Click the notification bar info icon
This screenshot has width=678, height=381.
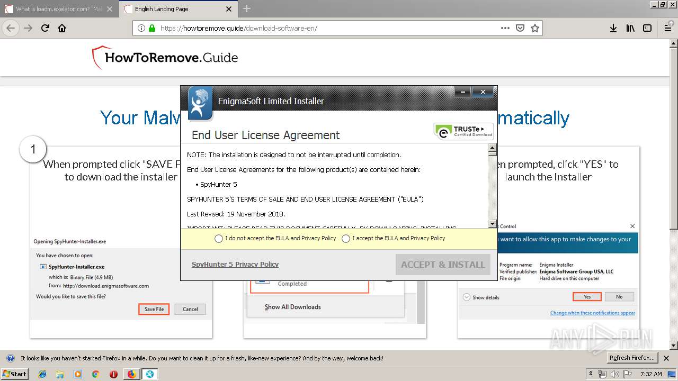click(x=10, y=358)
